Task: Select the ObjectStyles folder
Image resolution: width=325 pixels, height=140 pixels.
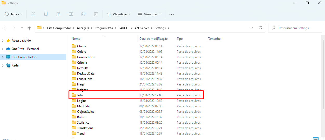Action: pos(85,112)
